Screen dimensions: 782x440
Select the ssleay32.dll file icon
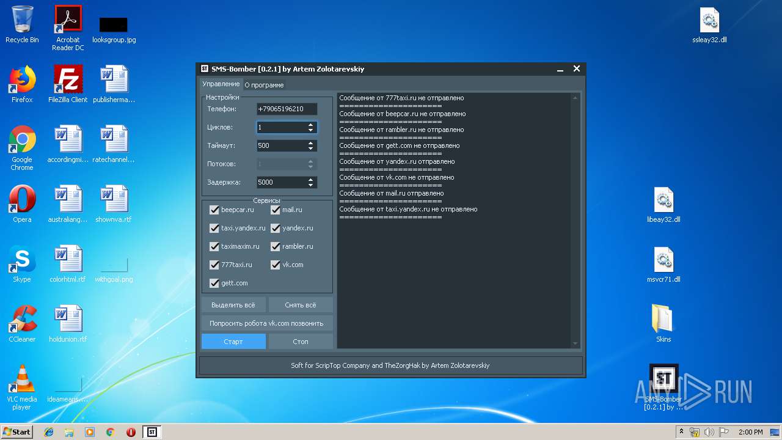tap(709, 26)
